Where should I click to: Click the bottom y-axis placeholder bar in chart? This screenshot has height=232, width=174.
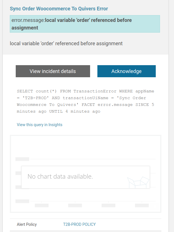tap(22, 201)
